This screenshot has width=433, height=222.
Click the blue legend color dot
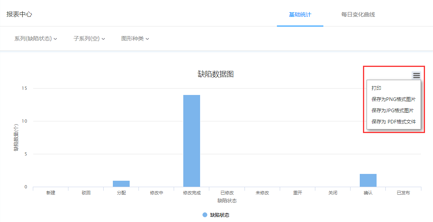coord(205,215)
